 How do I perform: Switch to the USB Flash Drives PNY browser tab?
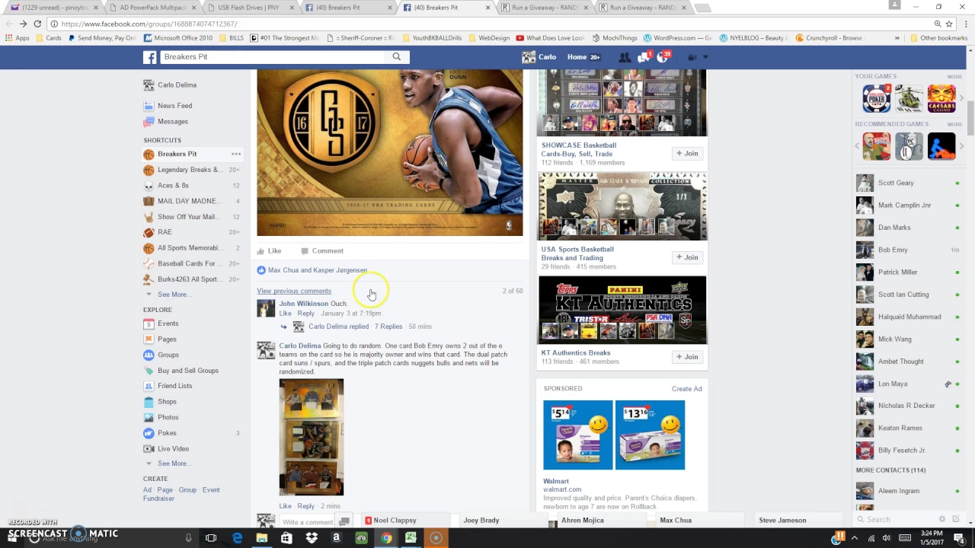[248, 8]
